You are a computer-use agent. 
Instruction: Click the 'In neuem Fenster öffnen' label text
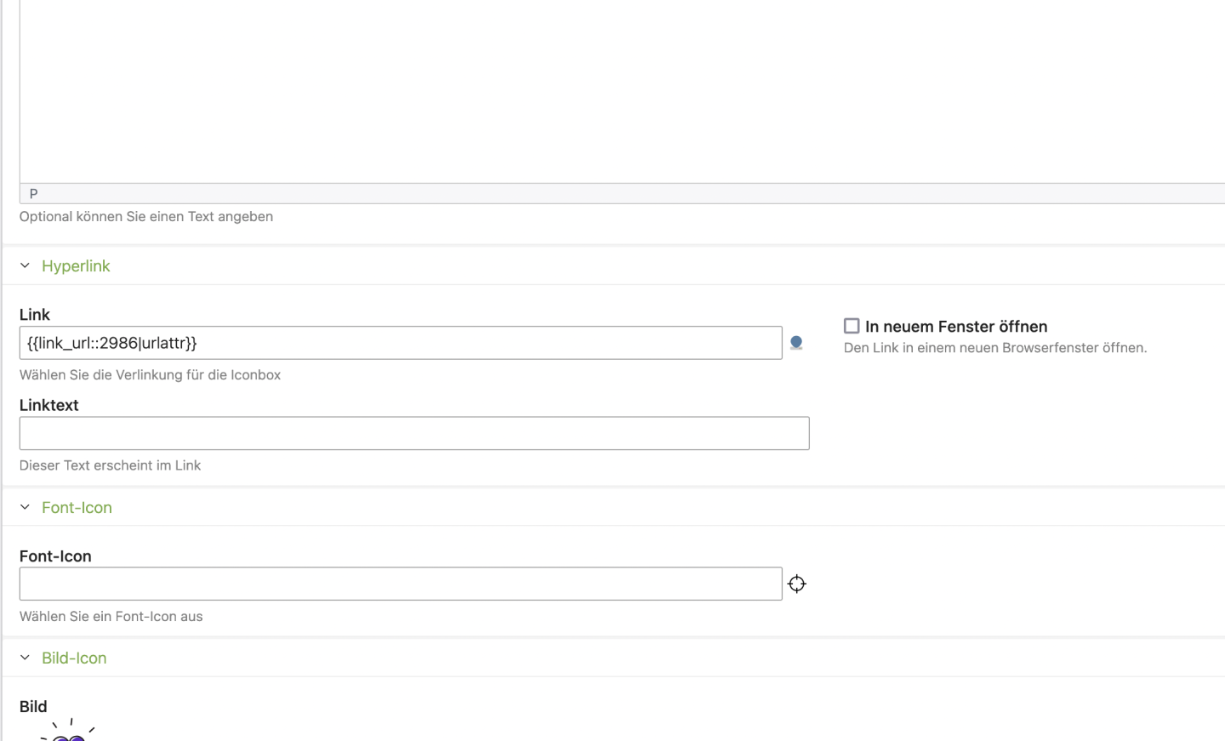point(956,327)
